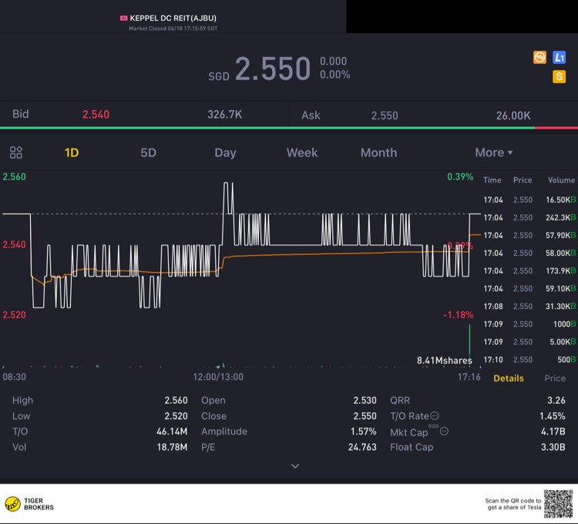Tap the 17:04 trade with 57.90K volume

529,235
